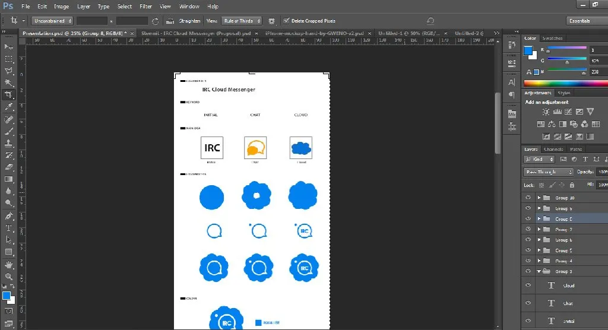608x330 pixels.
Task: Select the Pen tool
Action: [8, 216]
